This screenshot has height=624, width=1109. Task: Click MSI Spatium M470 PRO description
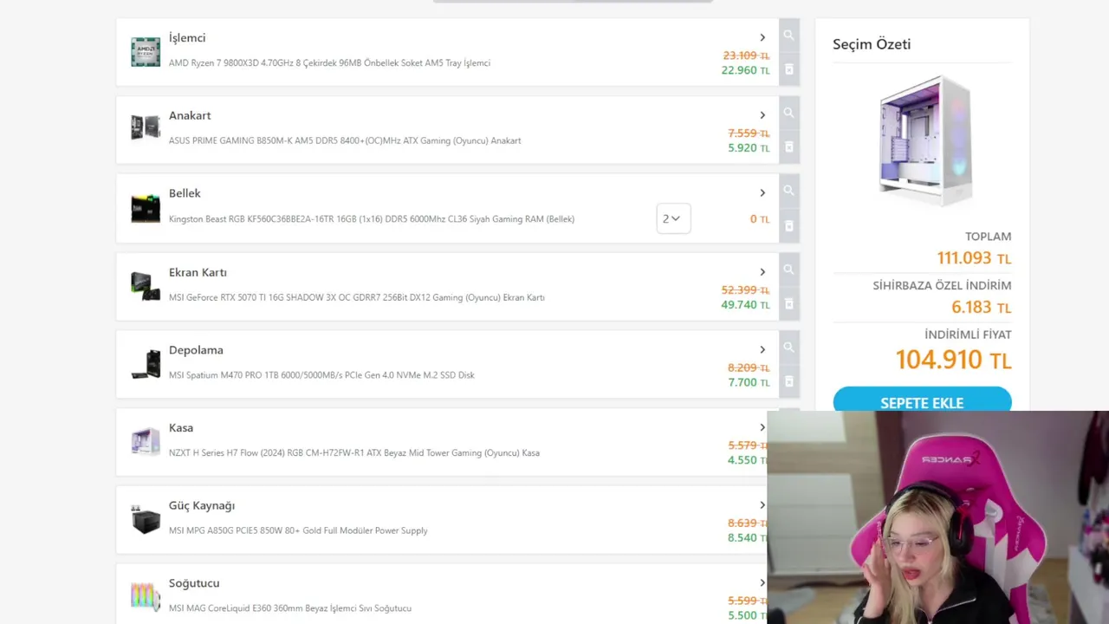(x=321, y=375)
